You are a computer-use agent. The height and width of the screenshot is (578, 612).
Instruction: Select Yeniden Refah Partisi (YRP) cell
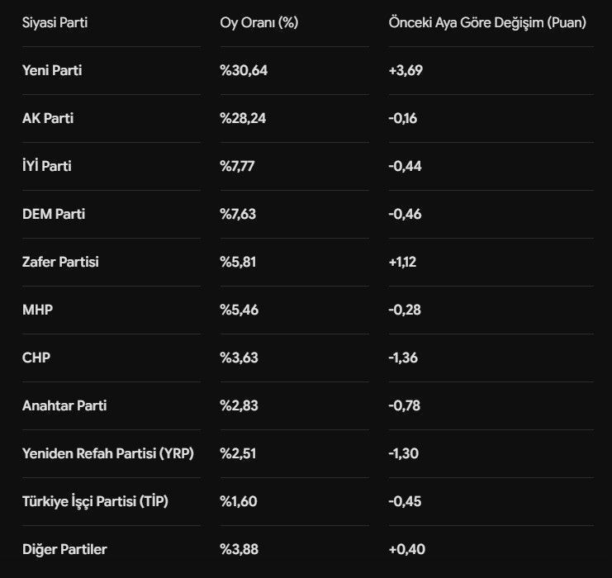coord(108,453)
